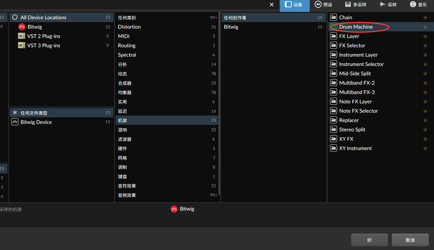
Task: Select the 延迟 category
Action: [x=167, y=111]
